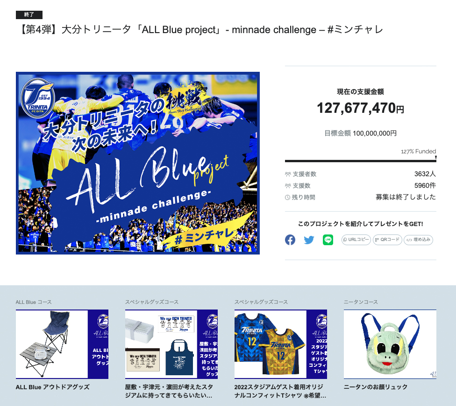Click ALL Blue アウトドアグッズ title link

click(x=53, y=387)
